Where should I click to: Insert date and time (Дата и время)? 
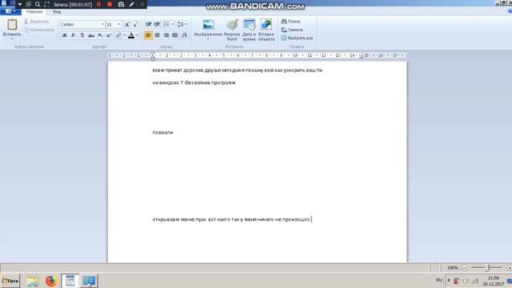pos(249,30)
